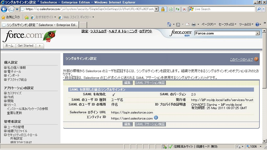The width and height of the screenshot is (267, 150).
Task: Open a new blank browser tab
Action: 83,25
